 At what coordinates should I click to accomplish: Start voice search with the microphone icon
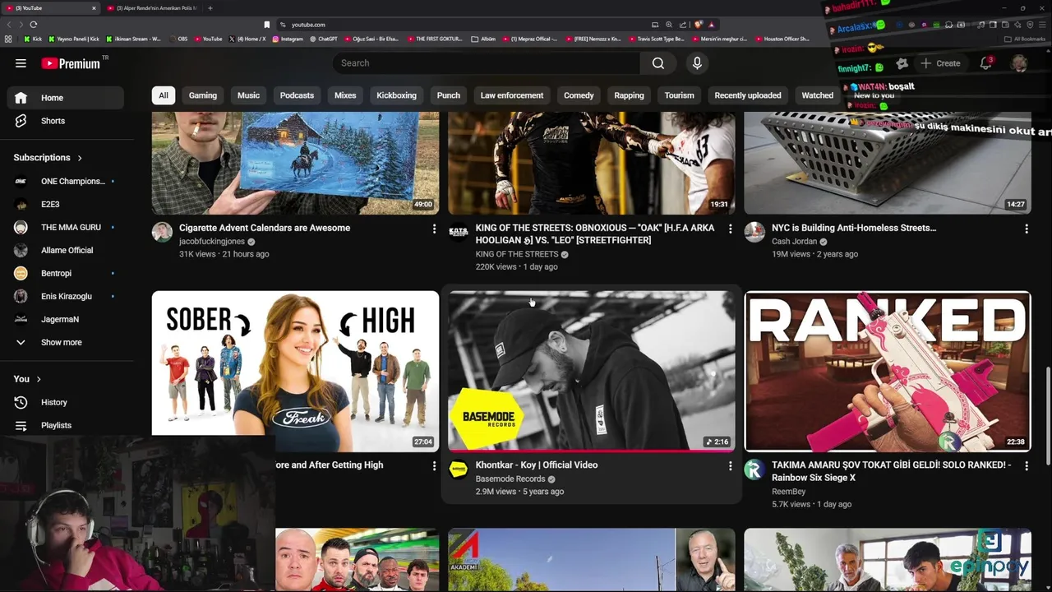point(697,63)
